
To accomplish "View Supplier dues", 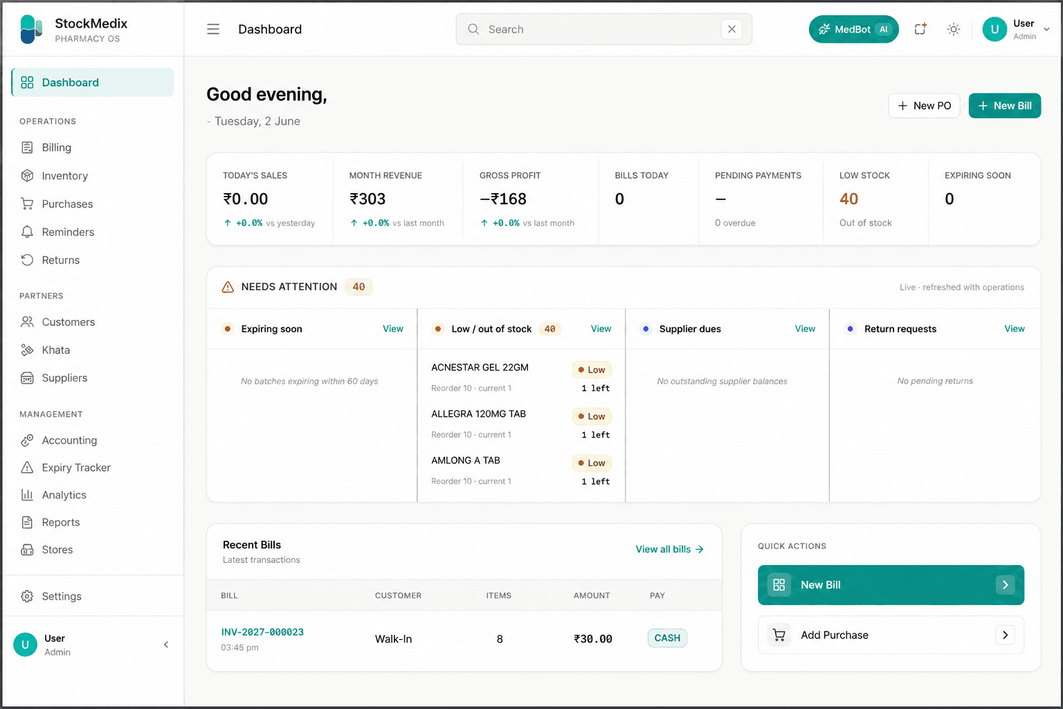I will 805,329.
